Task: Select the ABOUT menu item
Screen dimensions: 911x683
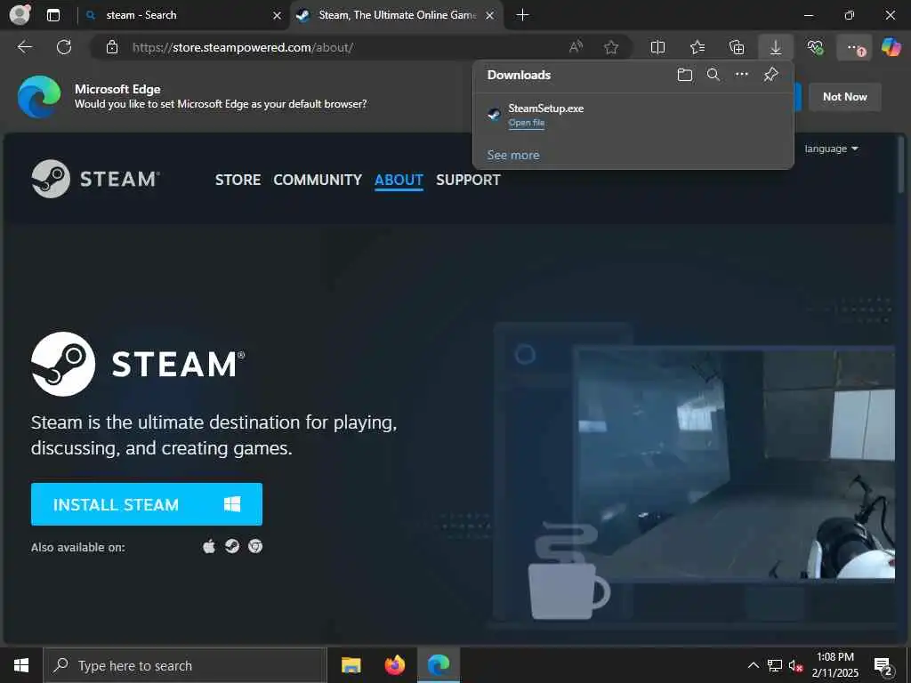Action: point(399,180)
